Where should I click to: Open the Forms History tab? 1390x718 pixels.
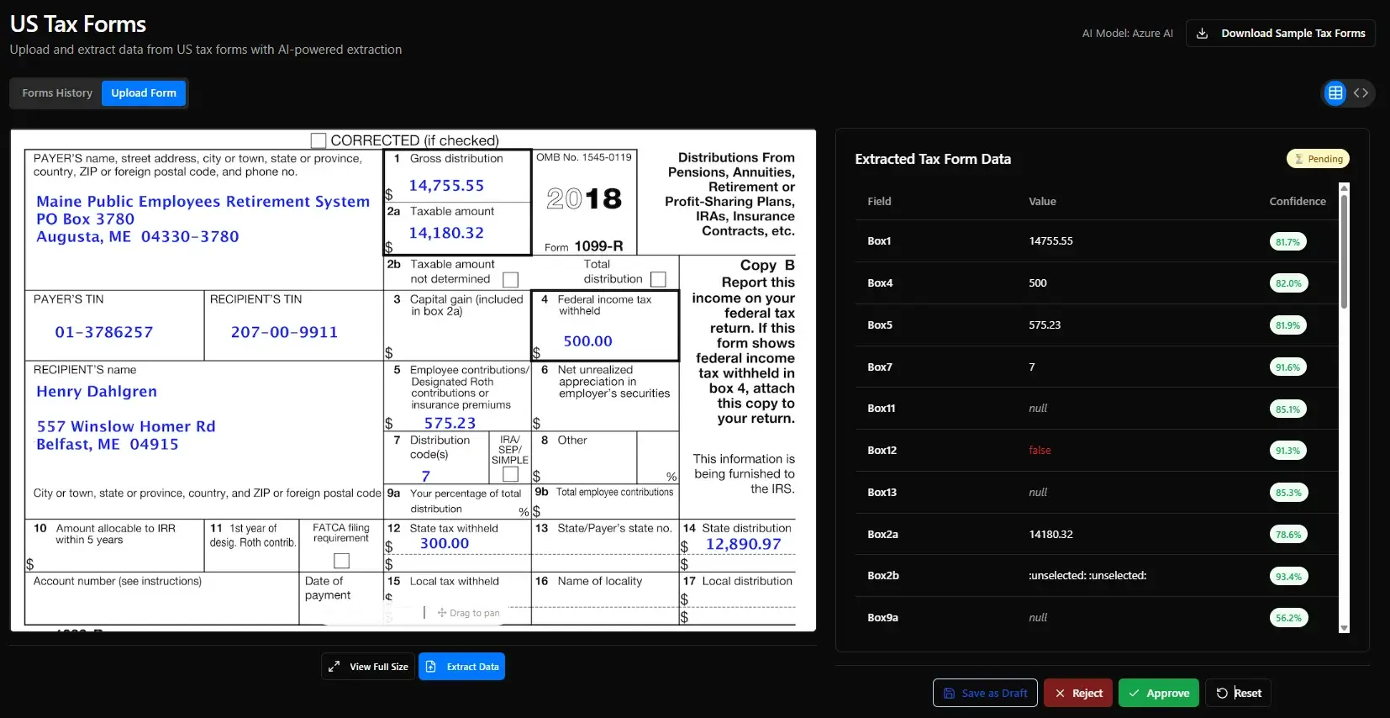point(57,93)
